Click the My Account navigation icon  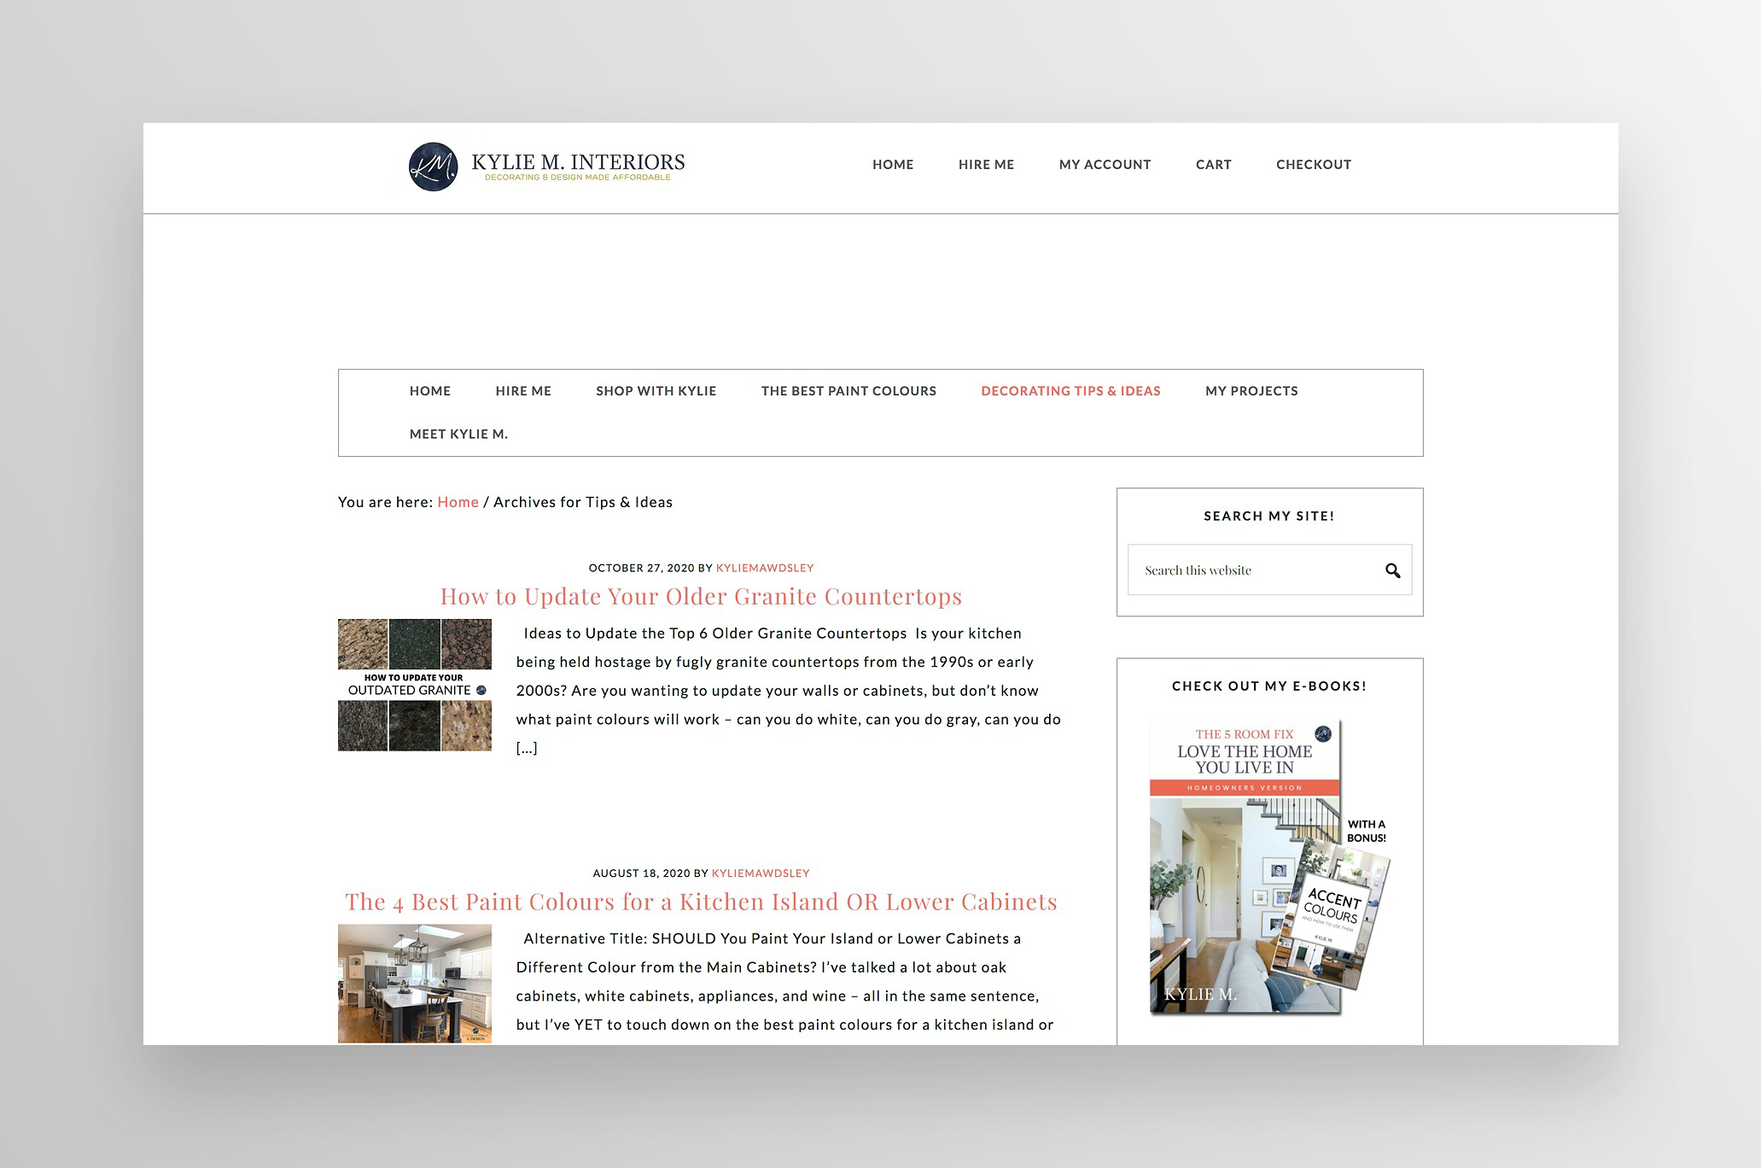click(x=1104, y=164)
